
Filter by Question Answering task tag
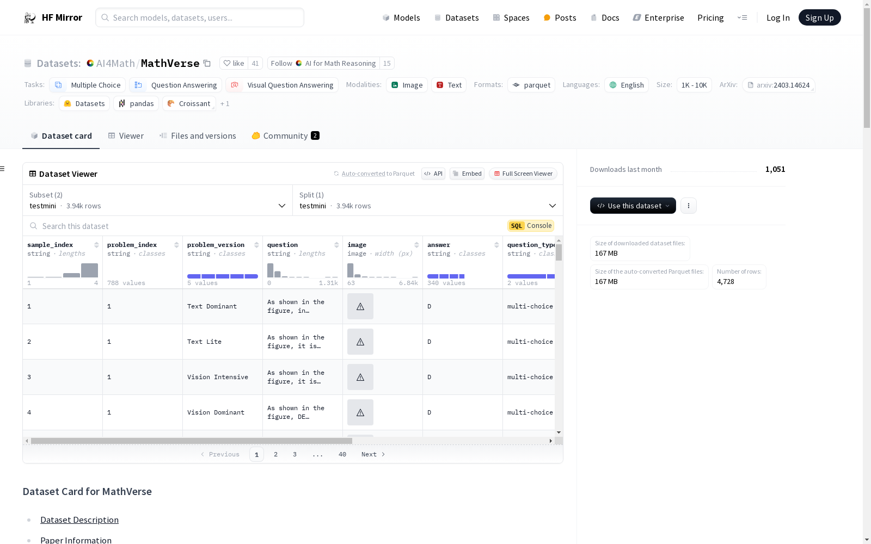176,85
